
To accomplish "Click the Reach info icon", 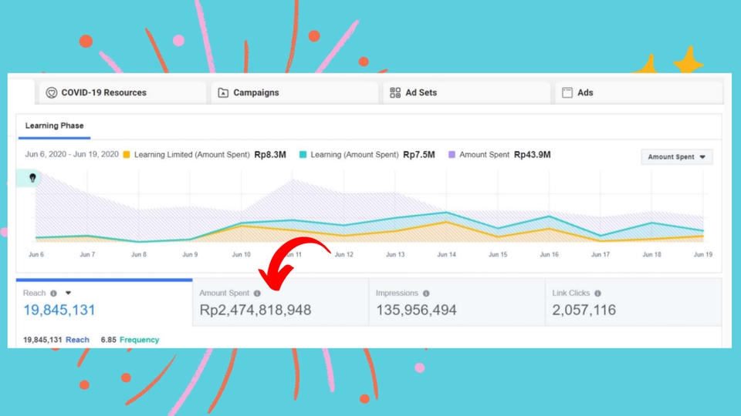I will pos(53,294).
